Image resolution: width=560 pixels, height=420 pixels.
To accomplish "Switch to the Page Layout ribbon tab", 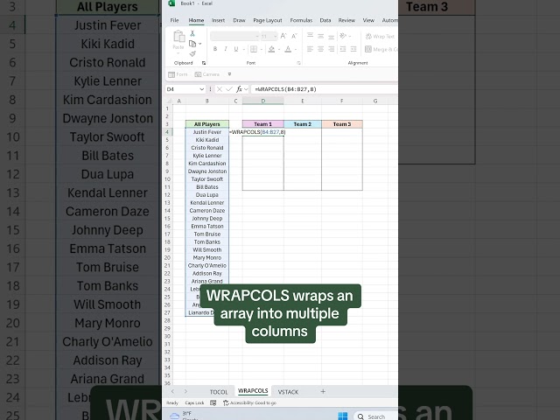I will [268, 20].
